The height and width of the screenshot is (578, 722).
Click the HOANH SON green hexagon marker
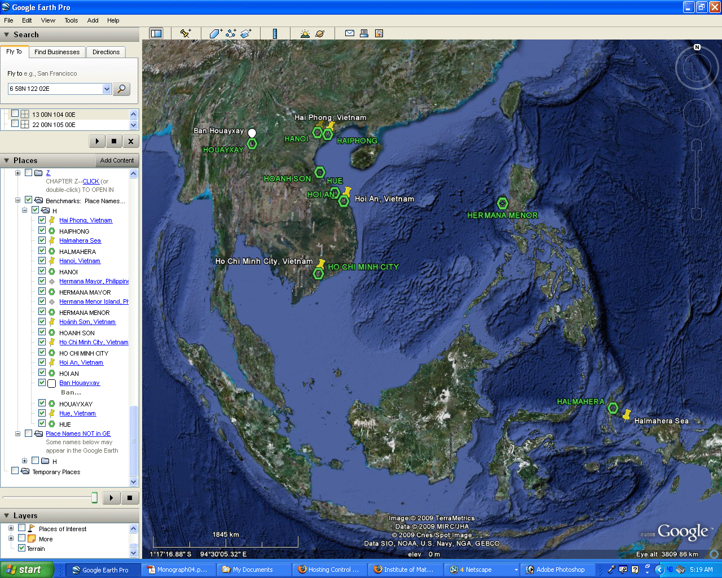(320, 172)
